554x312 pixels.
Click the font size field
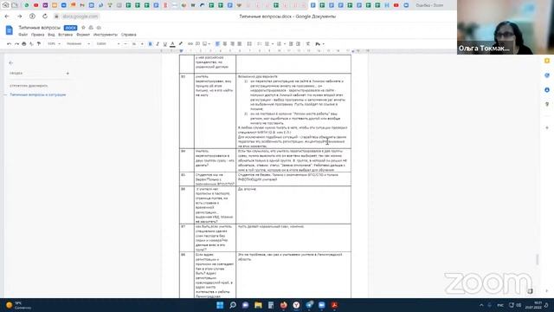click(x=134, y=44)
